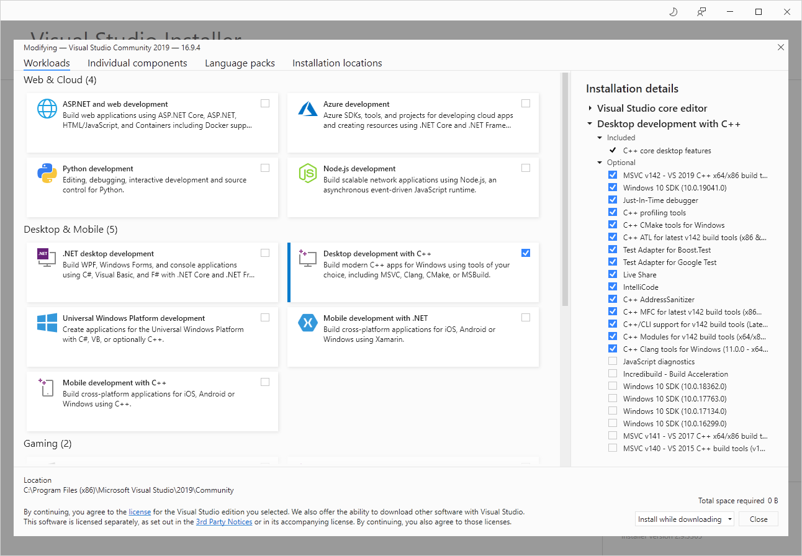Click the ASP.NET globe workload icon
The height and width of the screenshot is (556, 802).
pyautogui.click(x=47, y=109)
